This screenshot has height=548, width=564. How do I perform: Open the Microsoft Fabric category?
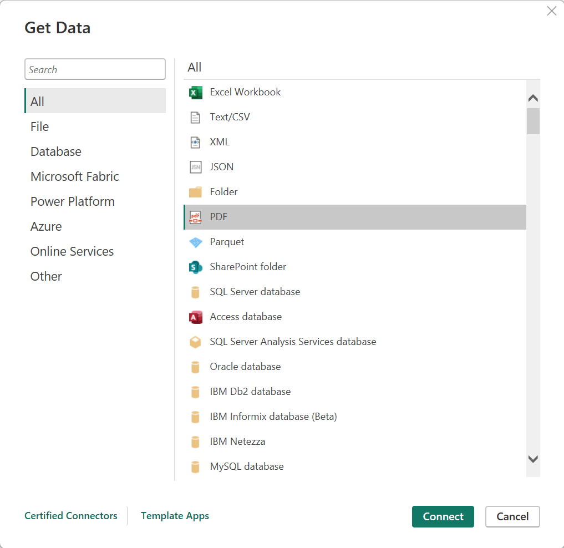[x=74, y=176]
